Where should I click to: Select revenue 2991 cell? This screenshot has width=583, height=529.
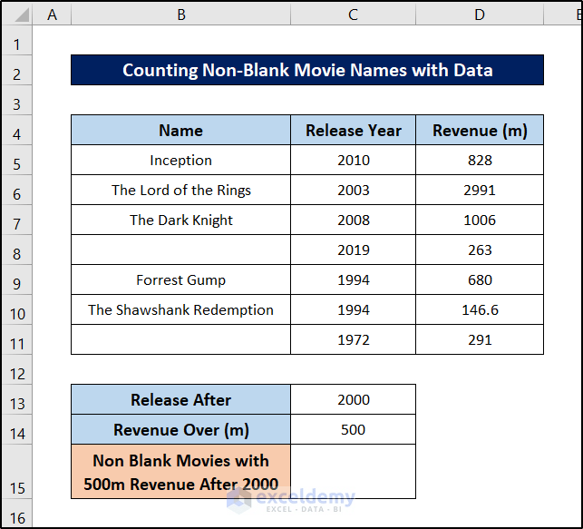[480, 190]
